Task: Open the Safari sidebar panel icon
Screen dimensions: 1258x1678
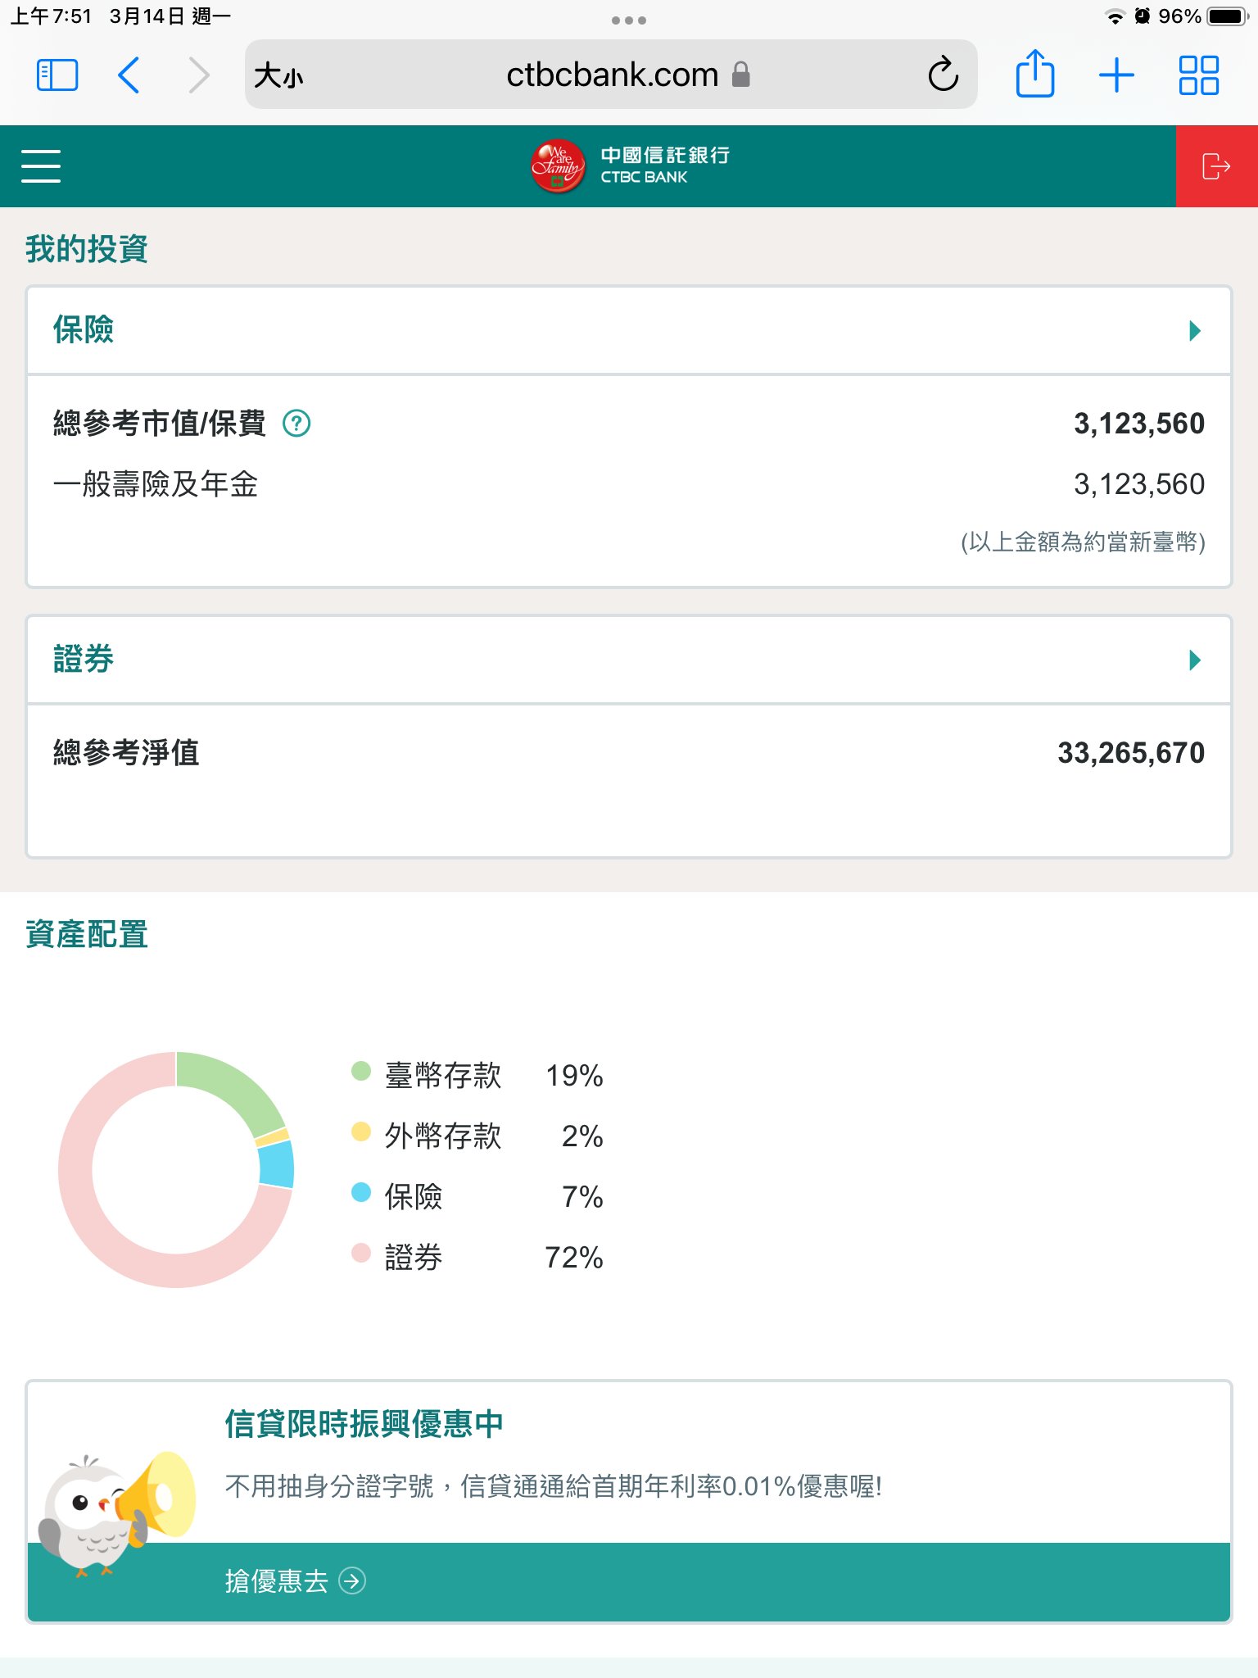Action: click(57, 75)
